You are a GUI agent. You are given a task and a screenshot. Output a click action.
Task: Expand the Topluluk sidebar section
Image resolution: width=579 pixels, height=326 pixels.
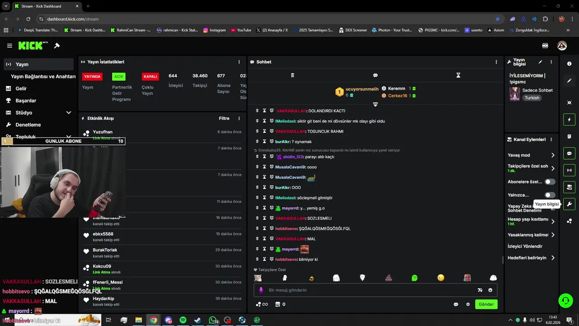69,136
